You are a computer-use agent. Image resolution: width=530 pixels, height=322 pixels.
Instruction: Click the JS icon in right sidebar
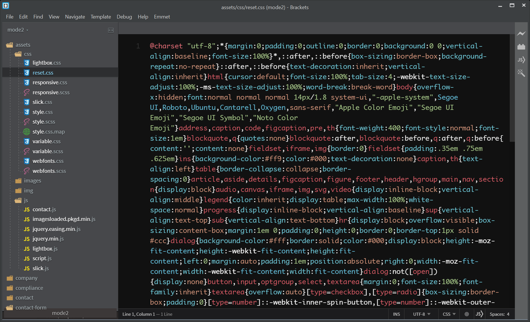521,60
